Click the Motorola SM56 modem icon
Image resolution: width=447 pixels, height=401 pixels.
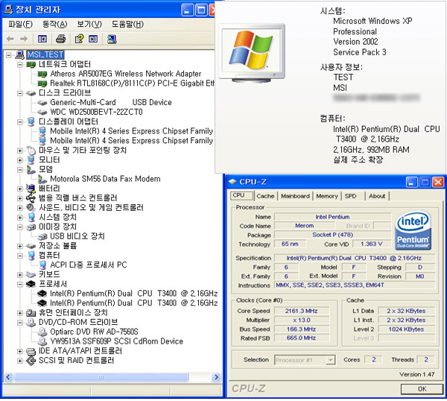click(42, 179)
